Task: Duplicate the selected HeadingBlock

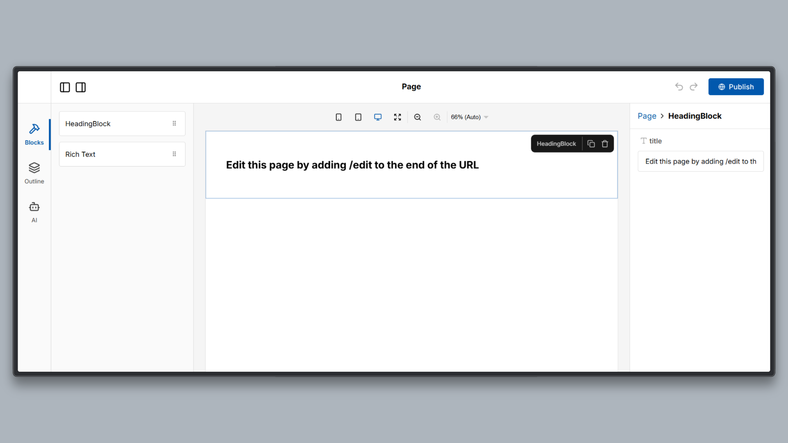Action: tap(591, 144)
